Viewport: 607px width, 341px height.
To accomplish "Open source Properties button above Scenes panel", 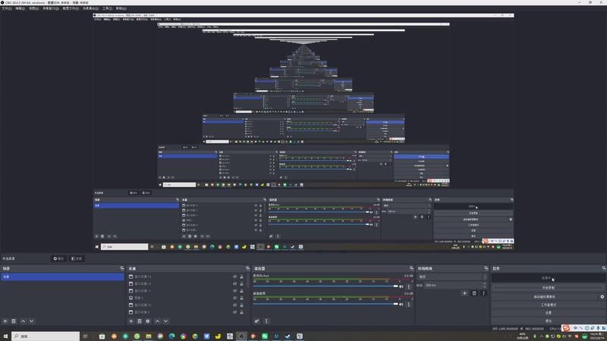I will (x=58, y=258).
